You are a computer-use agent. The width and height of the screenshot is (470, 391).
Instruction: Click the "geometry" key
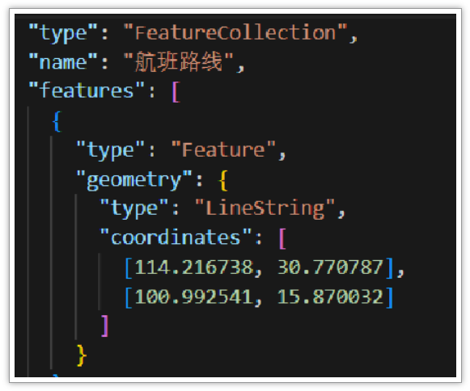(x=134, y=179)
